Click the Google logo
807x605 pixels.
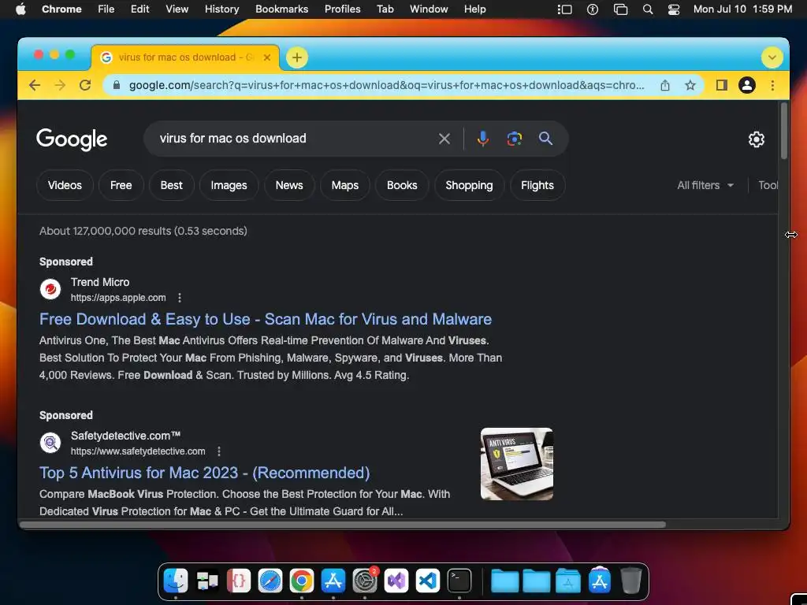click(72, 139)
